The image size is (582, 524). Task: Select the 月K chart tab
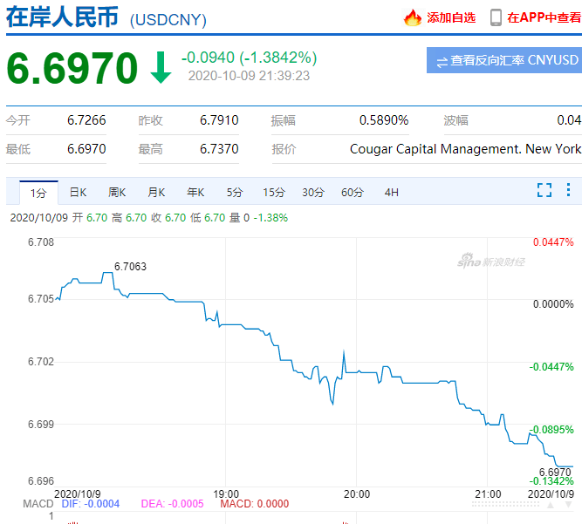pyautogui.click(x=156, y=193)
